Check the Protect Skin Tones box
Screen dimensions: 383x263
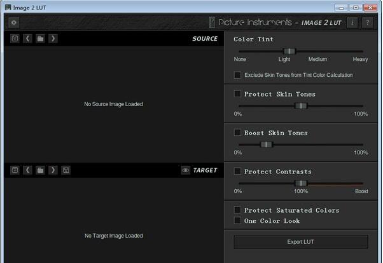coord(237,93)
